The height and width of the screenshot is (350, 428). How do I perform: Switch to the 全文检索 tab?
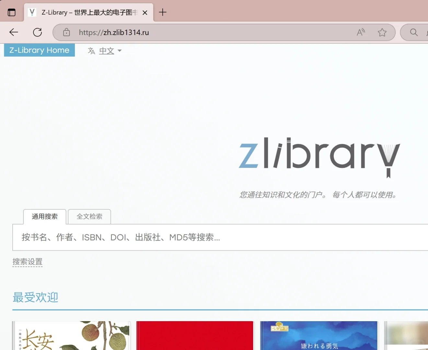(89, 216)
